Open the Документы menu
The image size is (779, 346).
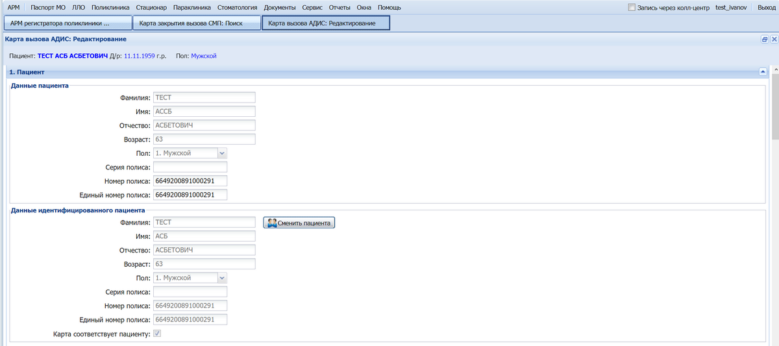click(x=280, y=8)
